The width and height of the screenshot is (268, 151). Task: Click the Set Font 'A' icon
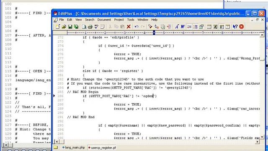point(177,27)
